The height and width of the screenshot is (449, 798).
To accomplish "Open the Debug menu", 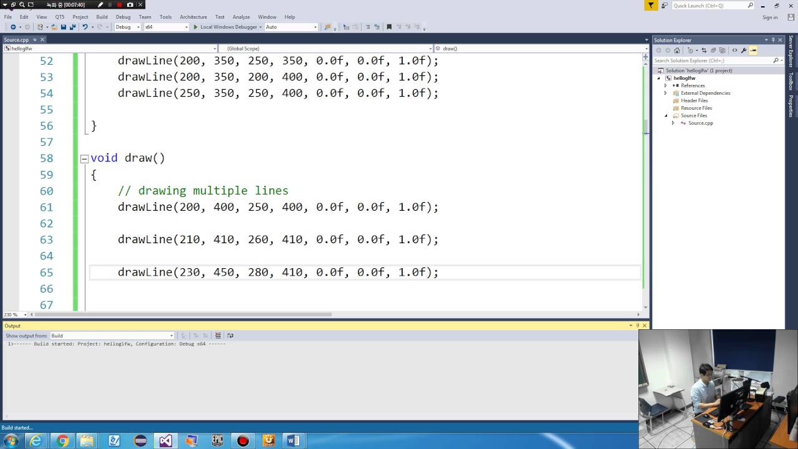I will tap(123, 17).
